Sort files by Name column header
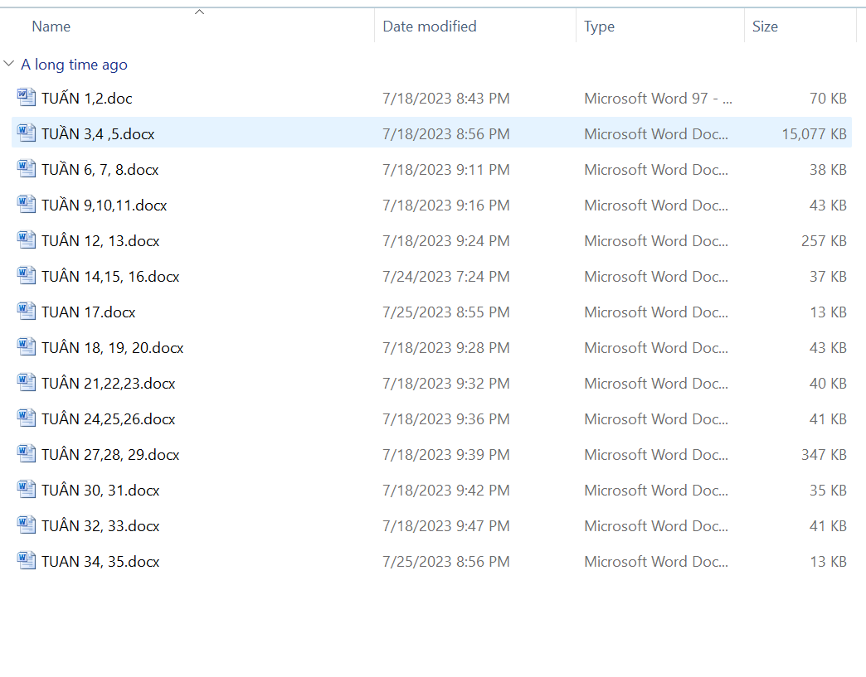 (51, 27)
